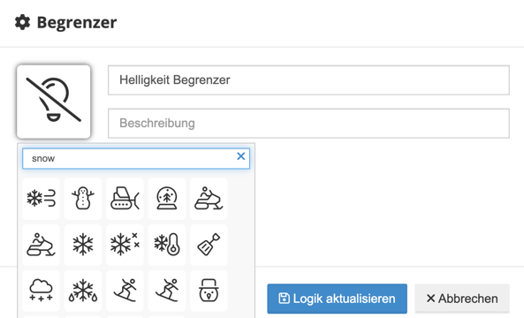Clear the snow icon search text

coord(241,156)
